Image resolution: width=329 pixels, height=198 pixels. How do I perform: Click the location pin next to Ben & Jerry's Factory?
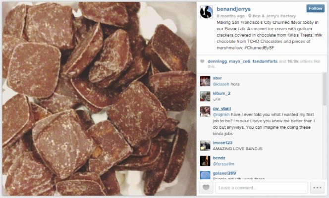pyautogui.click(x=250, y=16)
